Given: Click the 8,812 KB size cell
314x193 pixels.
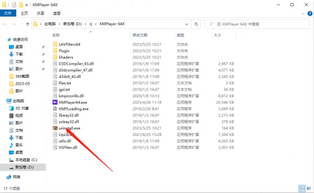Looking at the screenshot, I should click(x=226, y=96).
